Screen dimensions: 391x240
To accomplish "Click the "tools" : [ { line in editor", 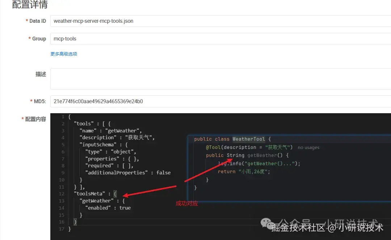I will tap(92, 124).
